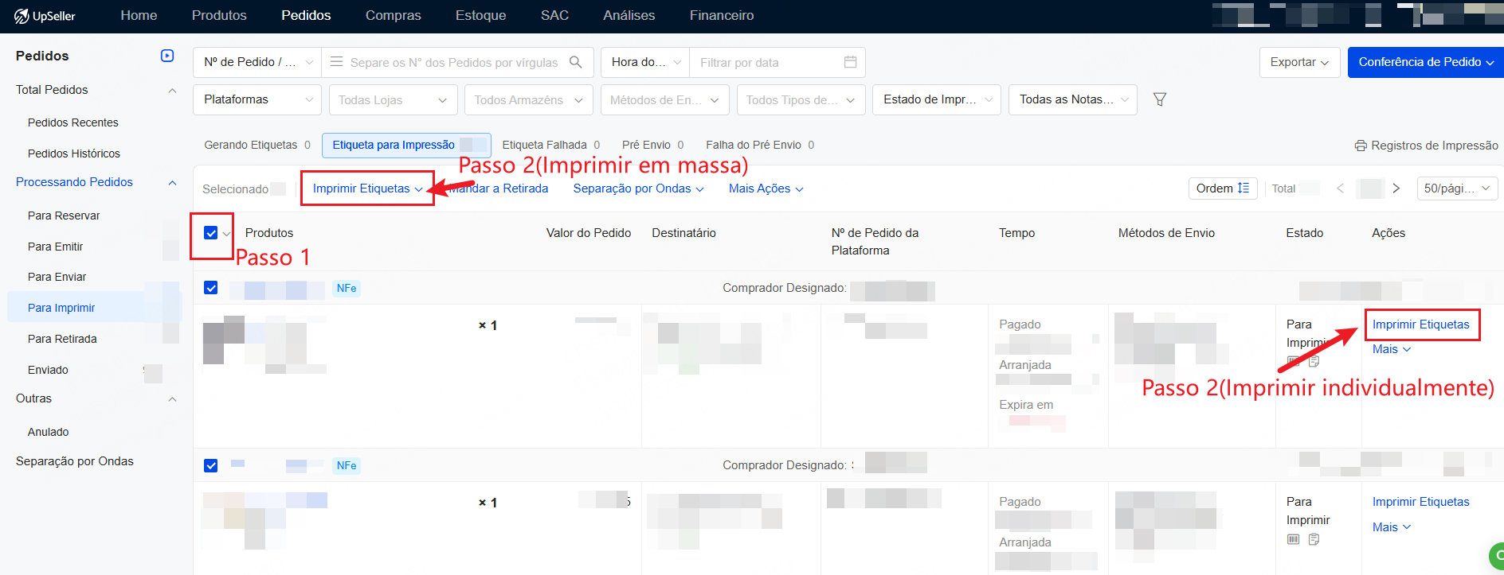The image size is (1504, 575).
Task: Collapse the Total Pedidos section
Action: coord(172,91)
